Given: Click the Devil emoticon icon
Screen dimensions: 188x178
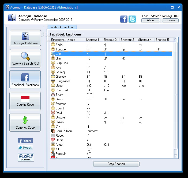Looking at the screenshot, I should (53, 113).
